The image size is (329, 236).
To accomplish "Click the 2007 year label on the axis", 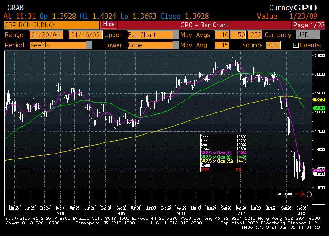I will coord(241,213).
